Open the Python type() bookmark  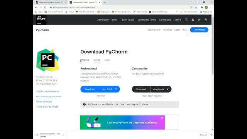tap(140, 12)
